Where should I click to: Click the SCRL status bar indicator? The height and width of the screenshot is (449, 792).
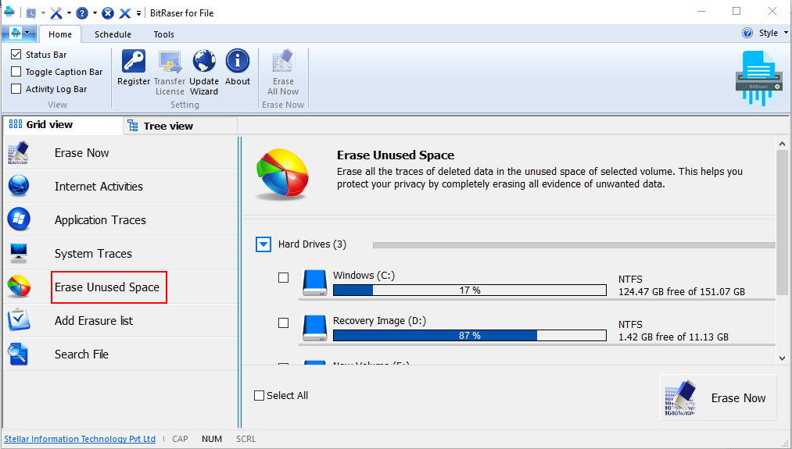point(245,439)
